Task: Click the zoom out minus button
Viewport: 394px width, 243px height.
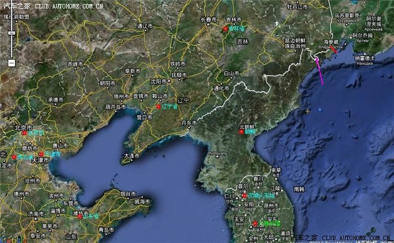Action: click(x=12, y=63)
